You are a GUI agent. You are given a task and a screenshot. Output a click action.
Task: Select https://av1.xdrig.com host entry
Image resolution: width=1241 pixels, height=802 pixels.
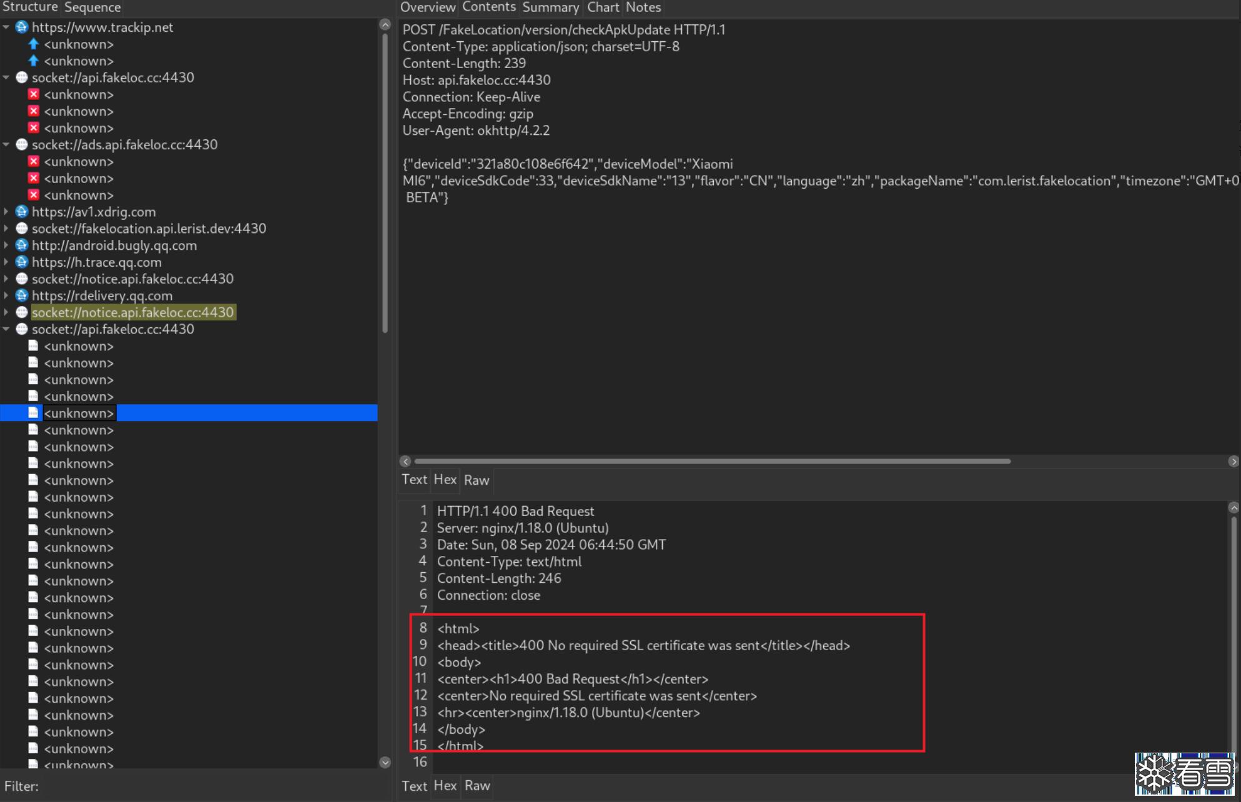tap(94, 212)
